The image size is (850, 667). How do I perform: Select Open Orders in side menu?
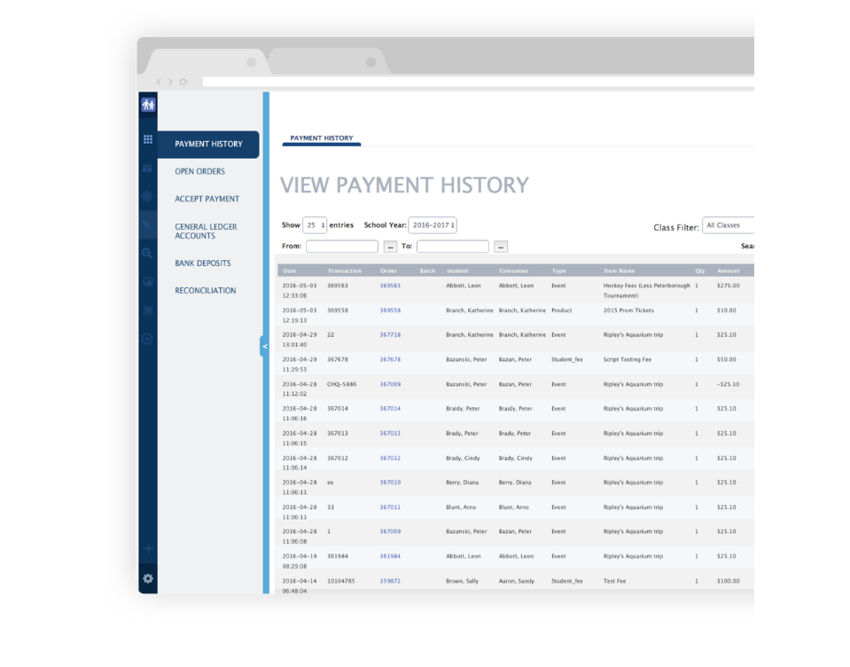click(199, 171)
